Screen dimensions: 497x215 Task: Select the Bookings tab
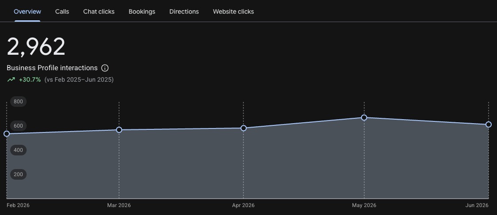(x=142, y=11)
